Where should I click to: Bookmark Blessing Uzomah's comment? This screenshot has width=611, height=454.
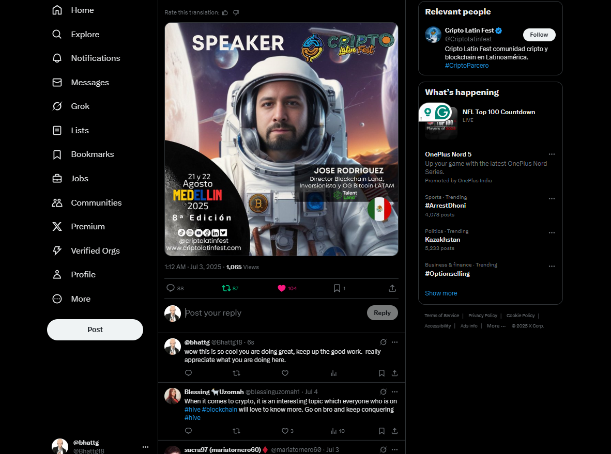tap(382, 431)
